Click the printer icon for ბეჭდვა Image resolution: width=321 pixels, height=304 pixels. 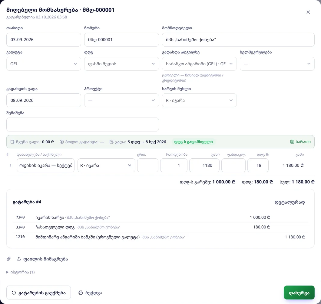coord(81,293)
